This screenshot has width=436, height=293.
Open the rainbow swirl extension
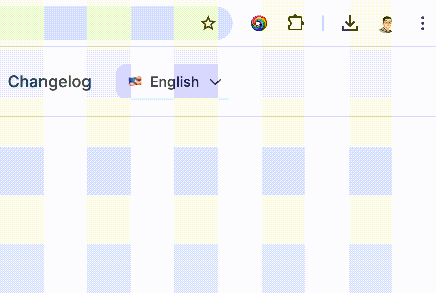tap(259, 23)
